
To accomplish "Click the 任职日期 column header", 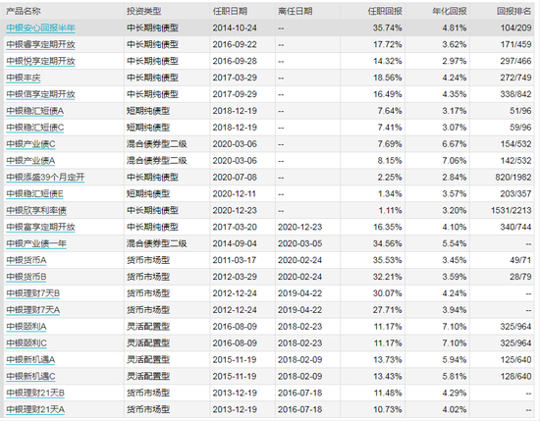I will pyautogui.click(x=230, y=11).
